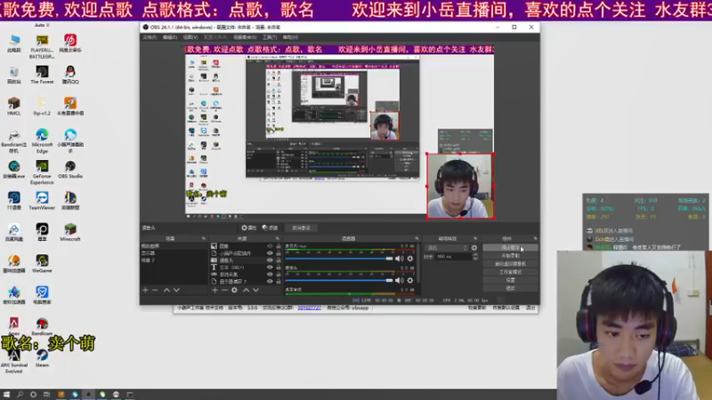712x400 pixels.
Task: Pop out the Scenes dock header icon
Action: 204,238
